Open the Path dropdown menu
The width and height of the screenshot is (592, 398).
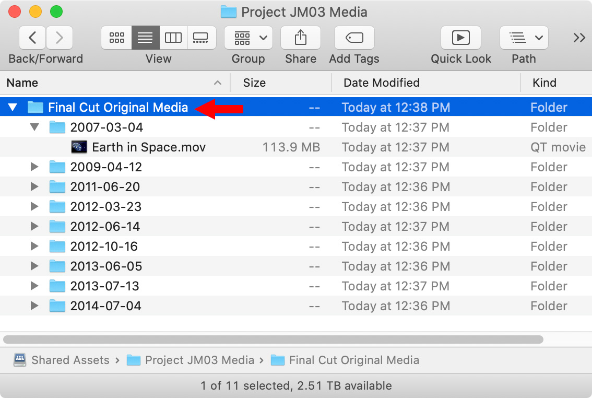pyautogui.click(x=524, y=38)
